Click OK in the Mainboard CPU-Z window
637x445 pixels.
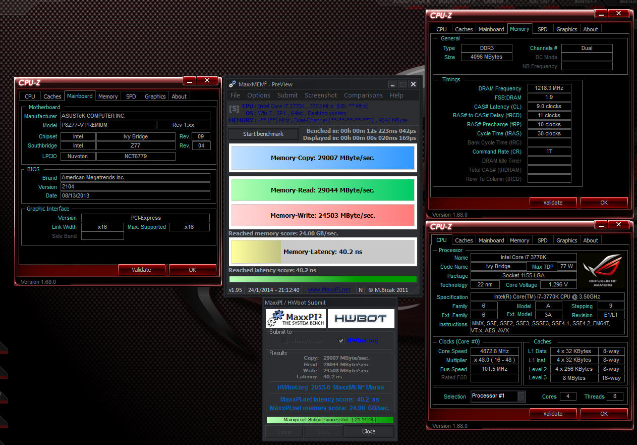[x=192, y=270]
